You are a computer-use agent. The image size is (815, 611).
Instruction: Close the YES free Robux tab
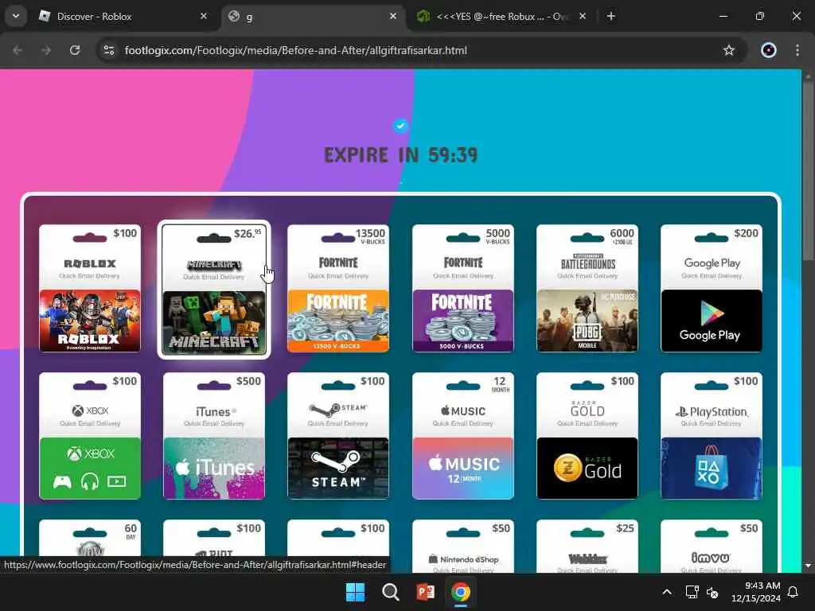pos(583,17)
